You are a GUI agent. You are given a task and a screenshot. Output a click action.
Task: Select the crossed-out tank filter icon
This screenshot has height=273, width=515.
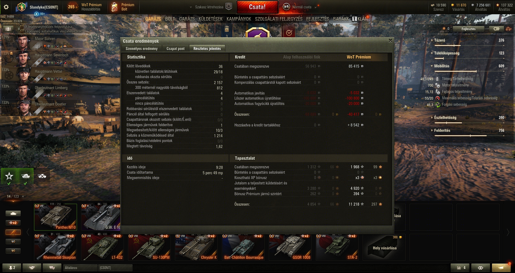pos(42,176)
